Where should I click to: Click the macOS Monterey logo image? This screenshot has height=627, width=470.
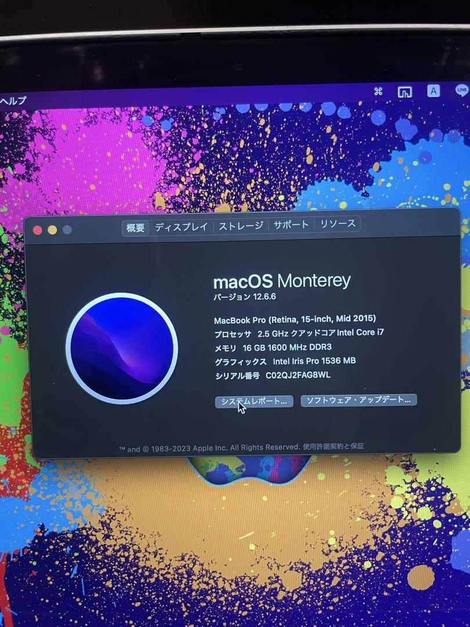click(x=122, y=348)
